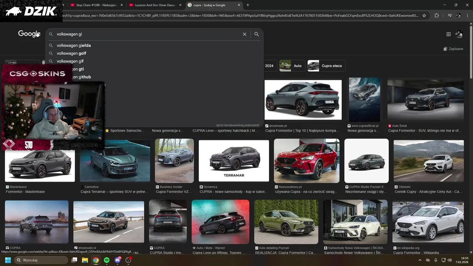Open Chrome extensions puzzle icon

436,16
